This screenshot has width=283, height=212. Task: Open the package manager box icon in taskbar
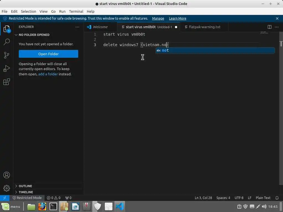coord(64,206)
